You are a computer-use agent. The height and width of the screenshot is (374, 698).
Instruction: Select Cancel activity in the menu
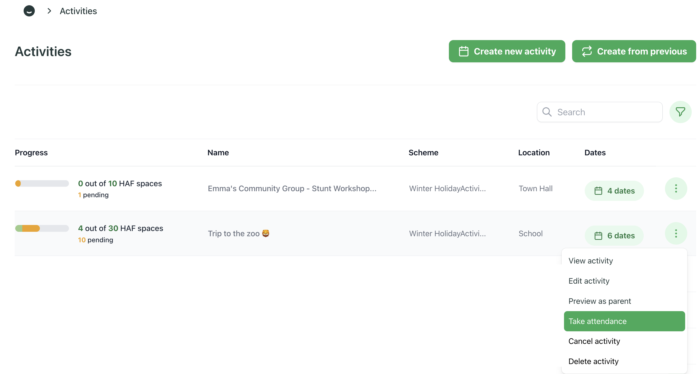(x=594, y=341)
